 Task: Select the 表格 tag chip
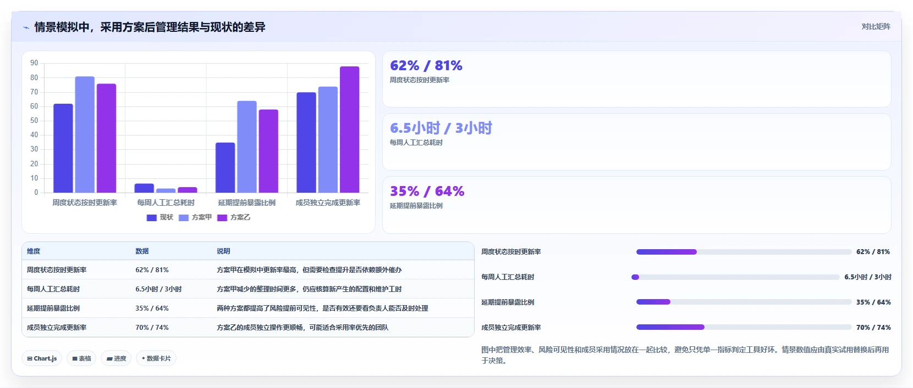[81, 358]
